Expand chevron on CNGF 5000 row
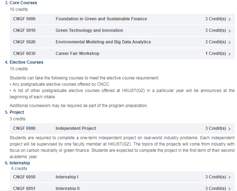Screen dimensions: 237x191 tap(229, 19)
